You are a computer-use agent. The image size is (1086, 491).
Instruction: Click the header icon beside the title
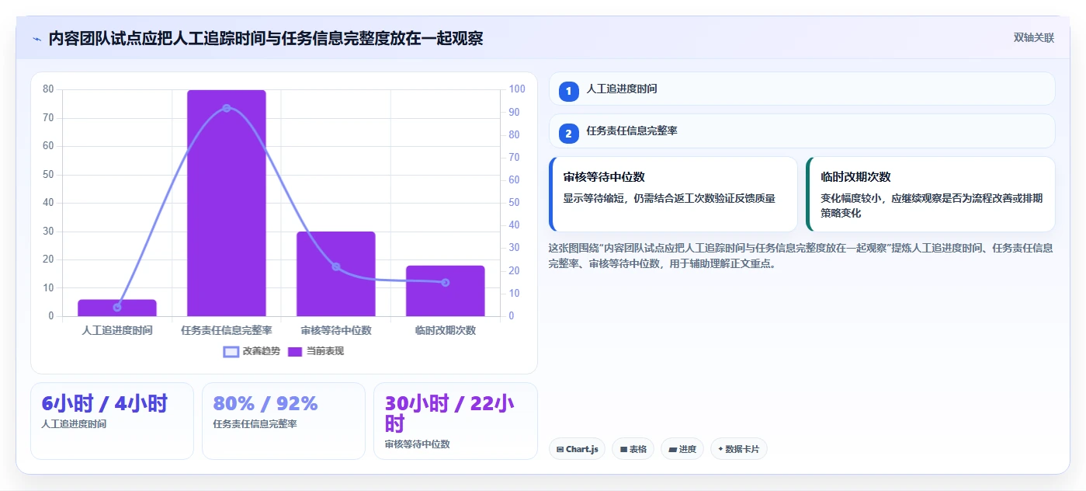click(x=36, y=39)
